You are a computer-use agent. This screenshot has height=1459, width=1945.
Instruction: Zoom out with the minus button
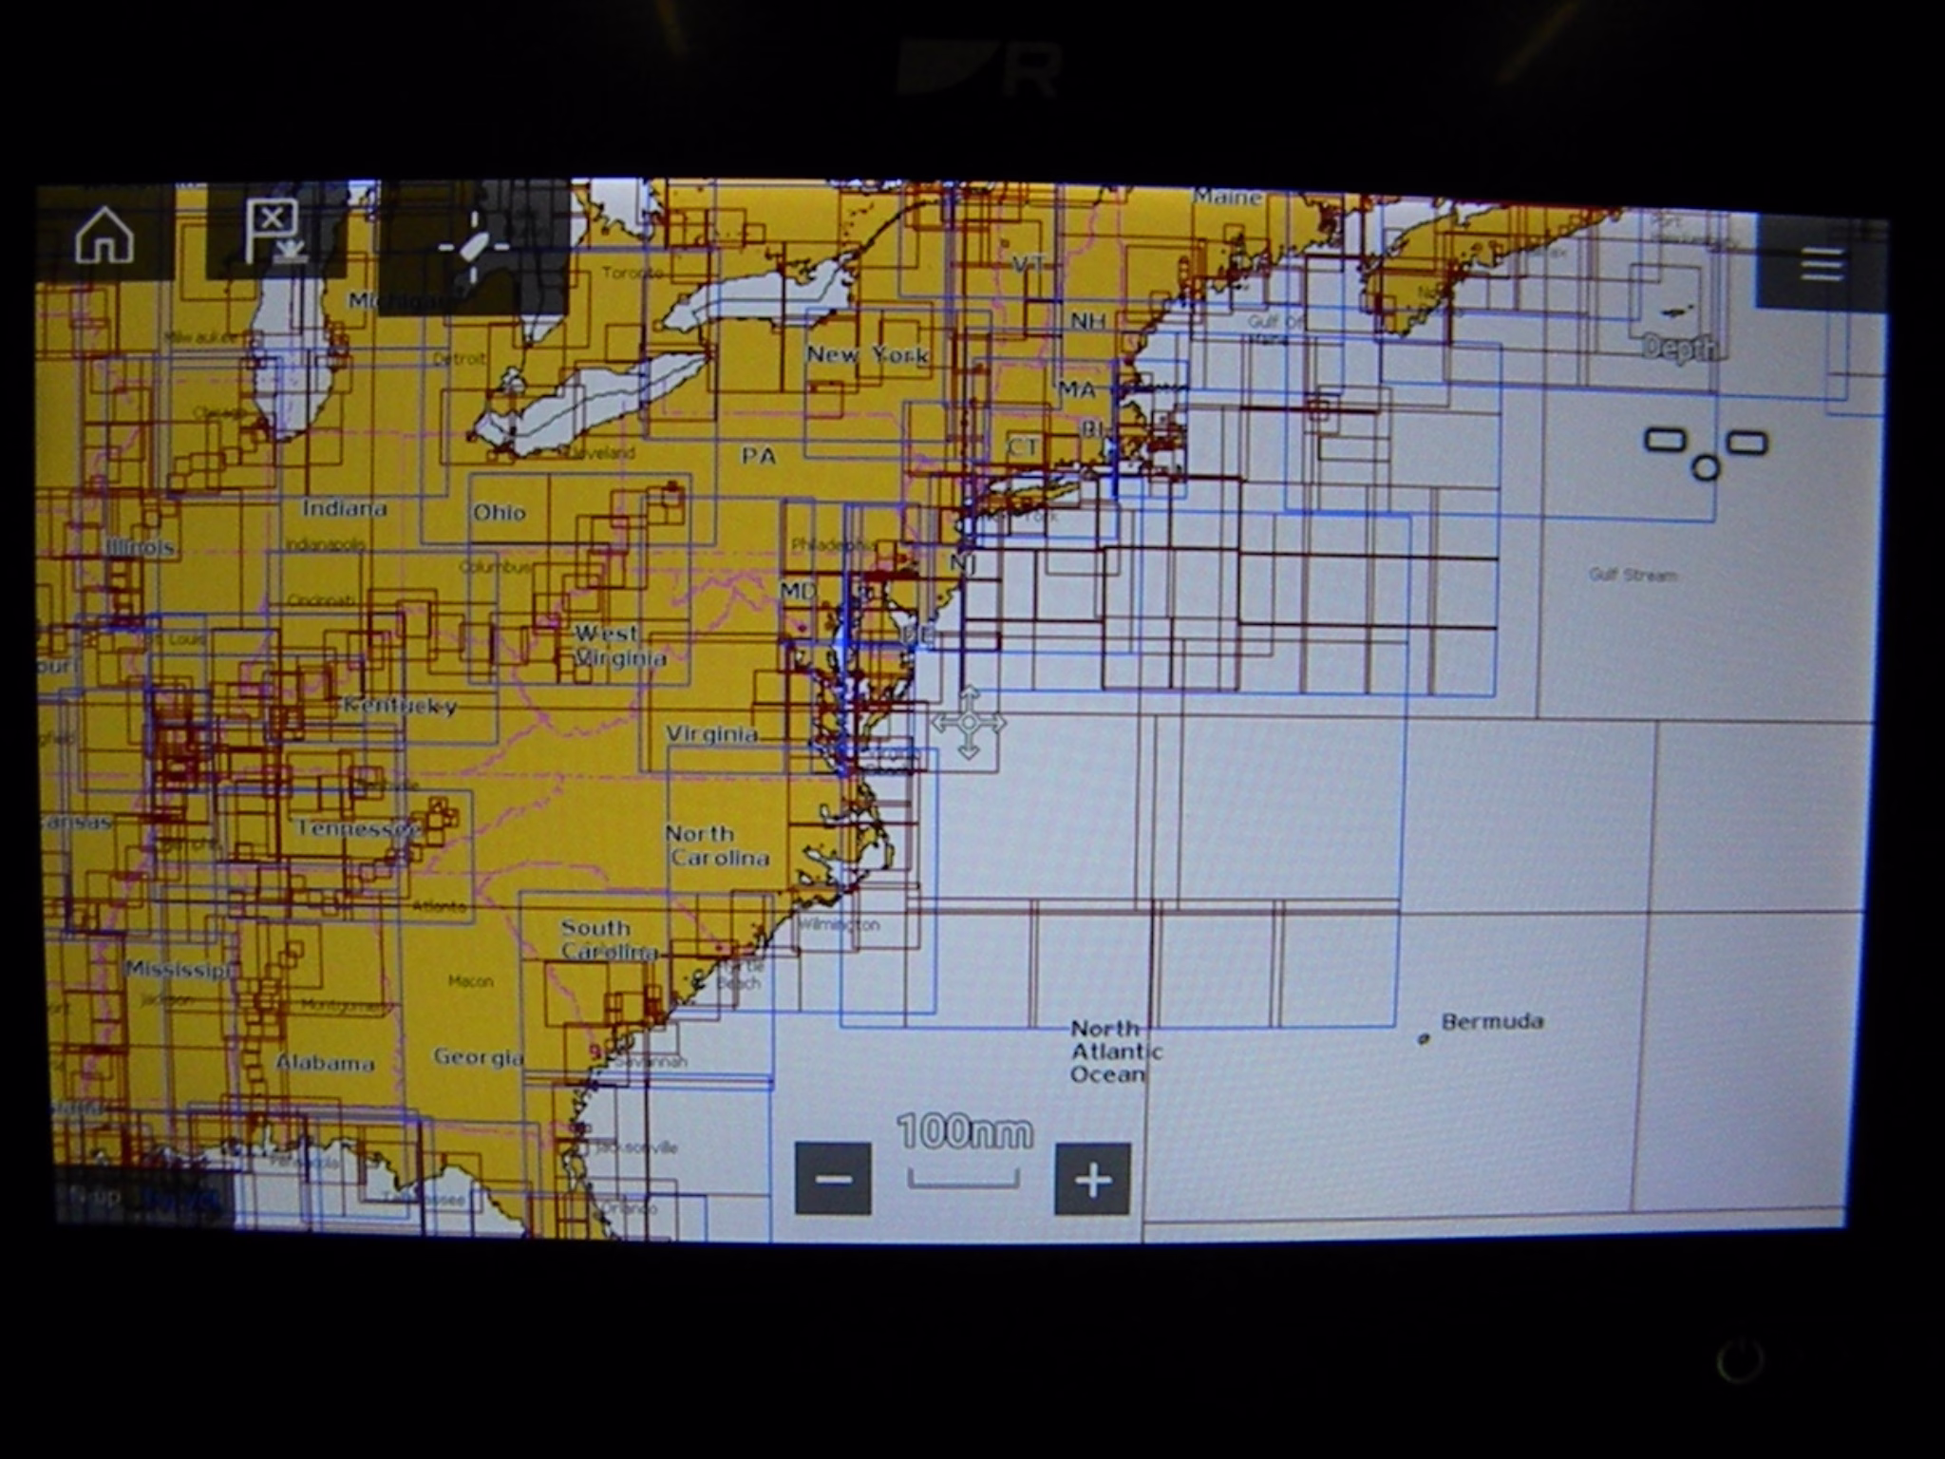[x=833, y=1179]
